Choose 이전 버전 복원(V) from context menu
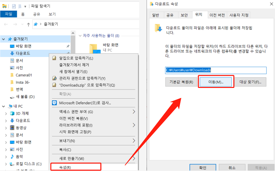 pyautogui.click(x=74, y=119)
